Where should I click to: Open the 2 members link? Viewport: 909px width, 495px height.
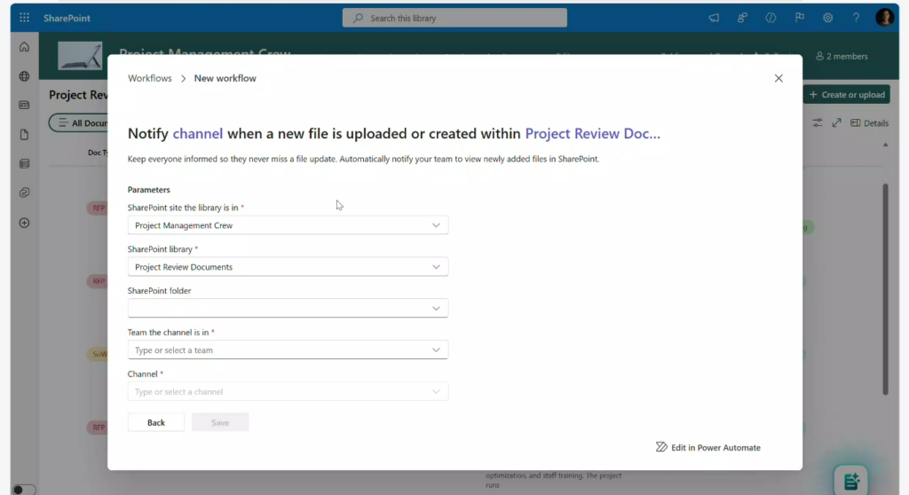point(842,56)
